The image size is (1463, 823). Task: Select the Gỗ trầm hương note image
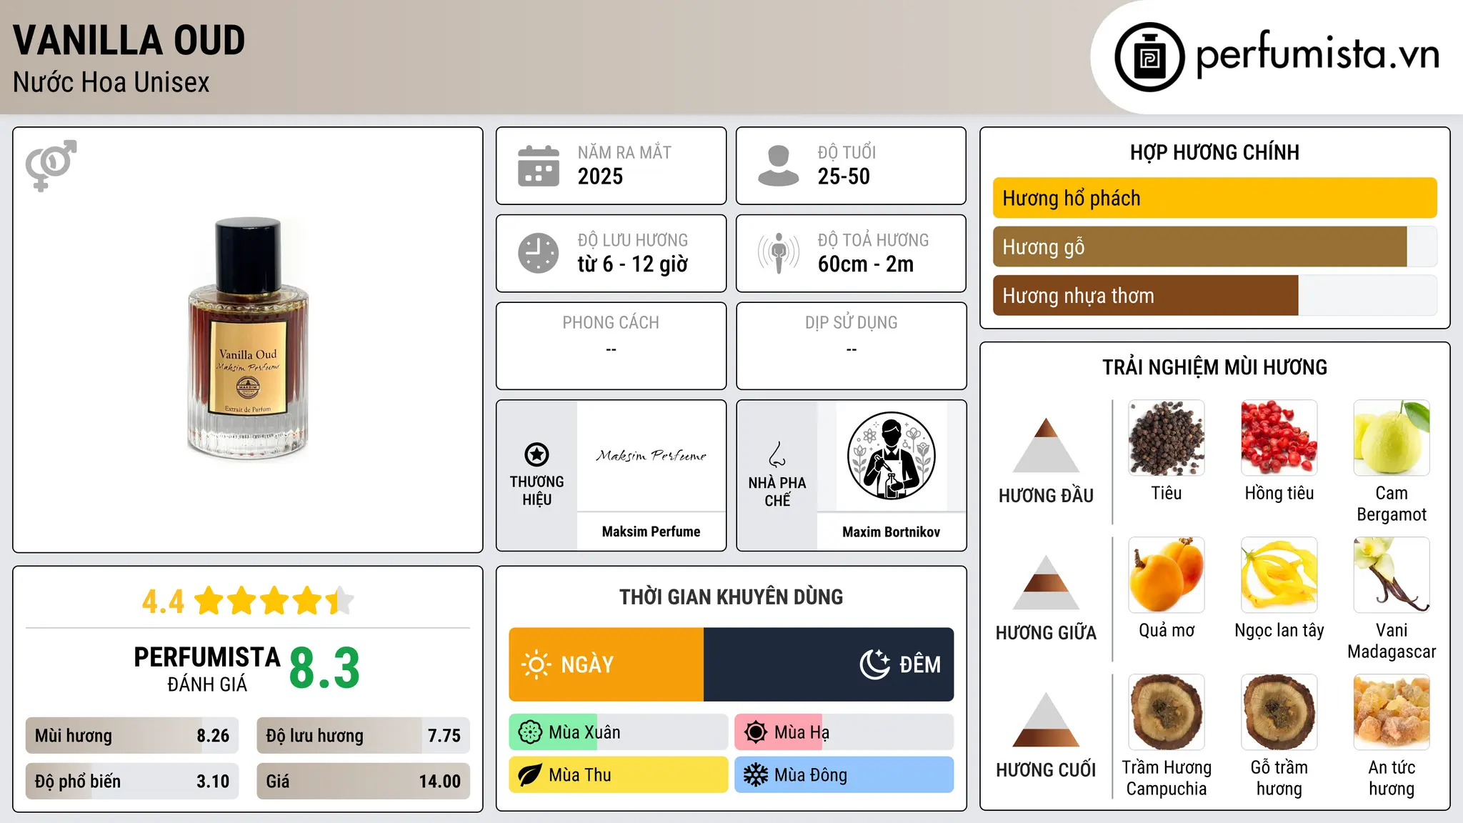1279,712
